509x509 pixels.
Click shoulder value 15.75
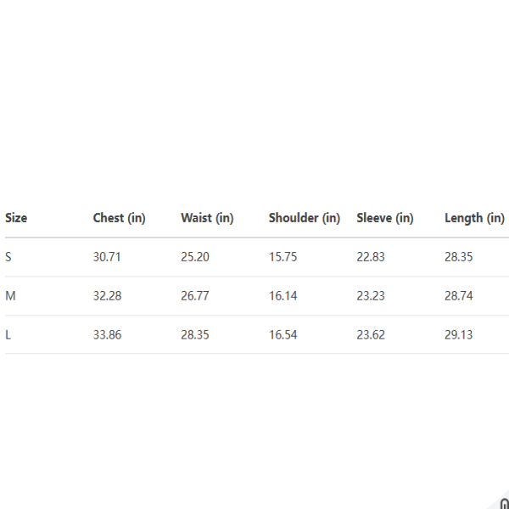(x=282, y=257)
